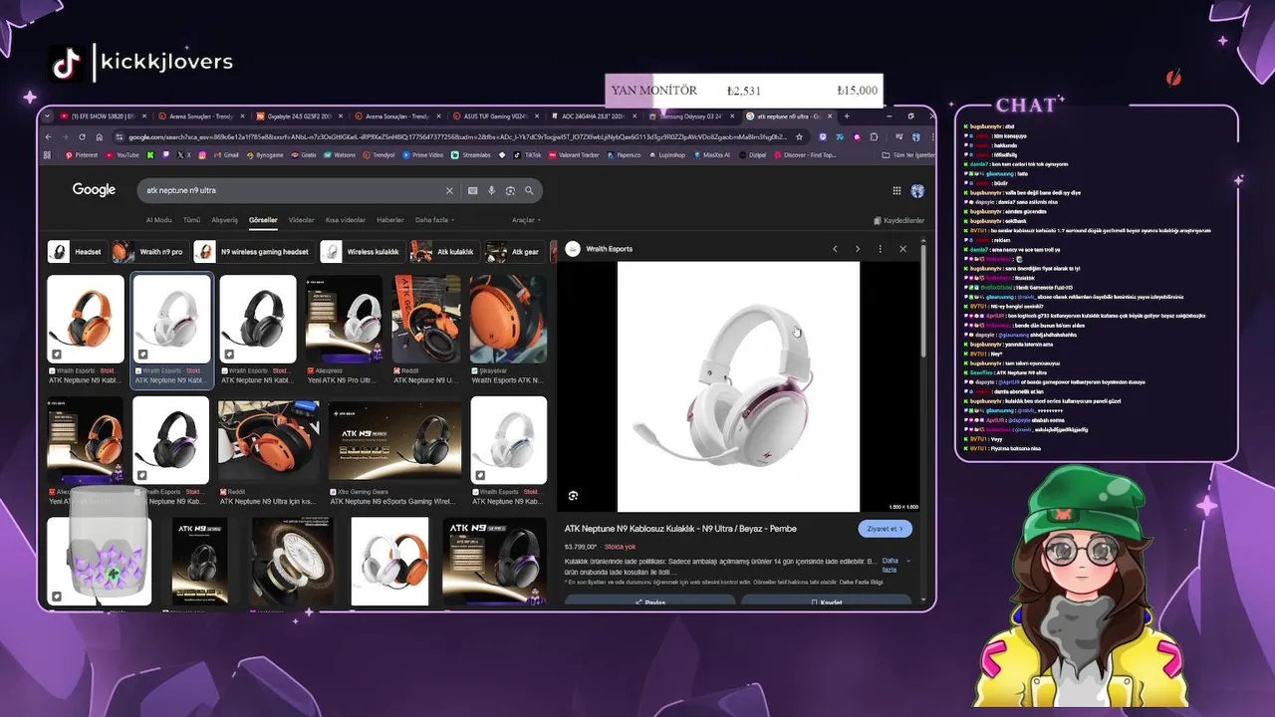The width and height of the screenshot is (1275, 717).
Task: Switch to the Kısa videolar tab
Action: pos(346,220)
